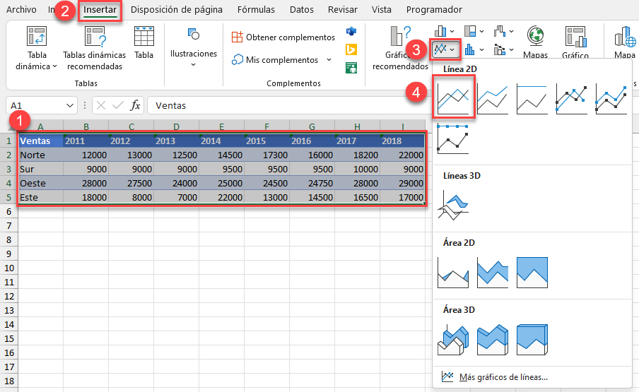This screenshot has height=392, width=639.
Task: Open the statistic chart dropdown
Action: click(474, 49)
